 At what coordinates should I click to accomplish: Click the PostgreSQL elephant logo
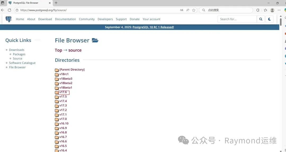tap(8, 19)
